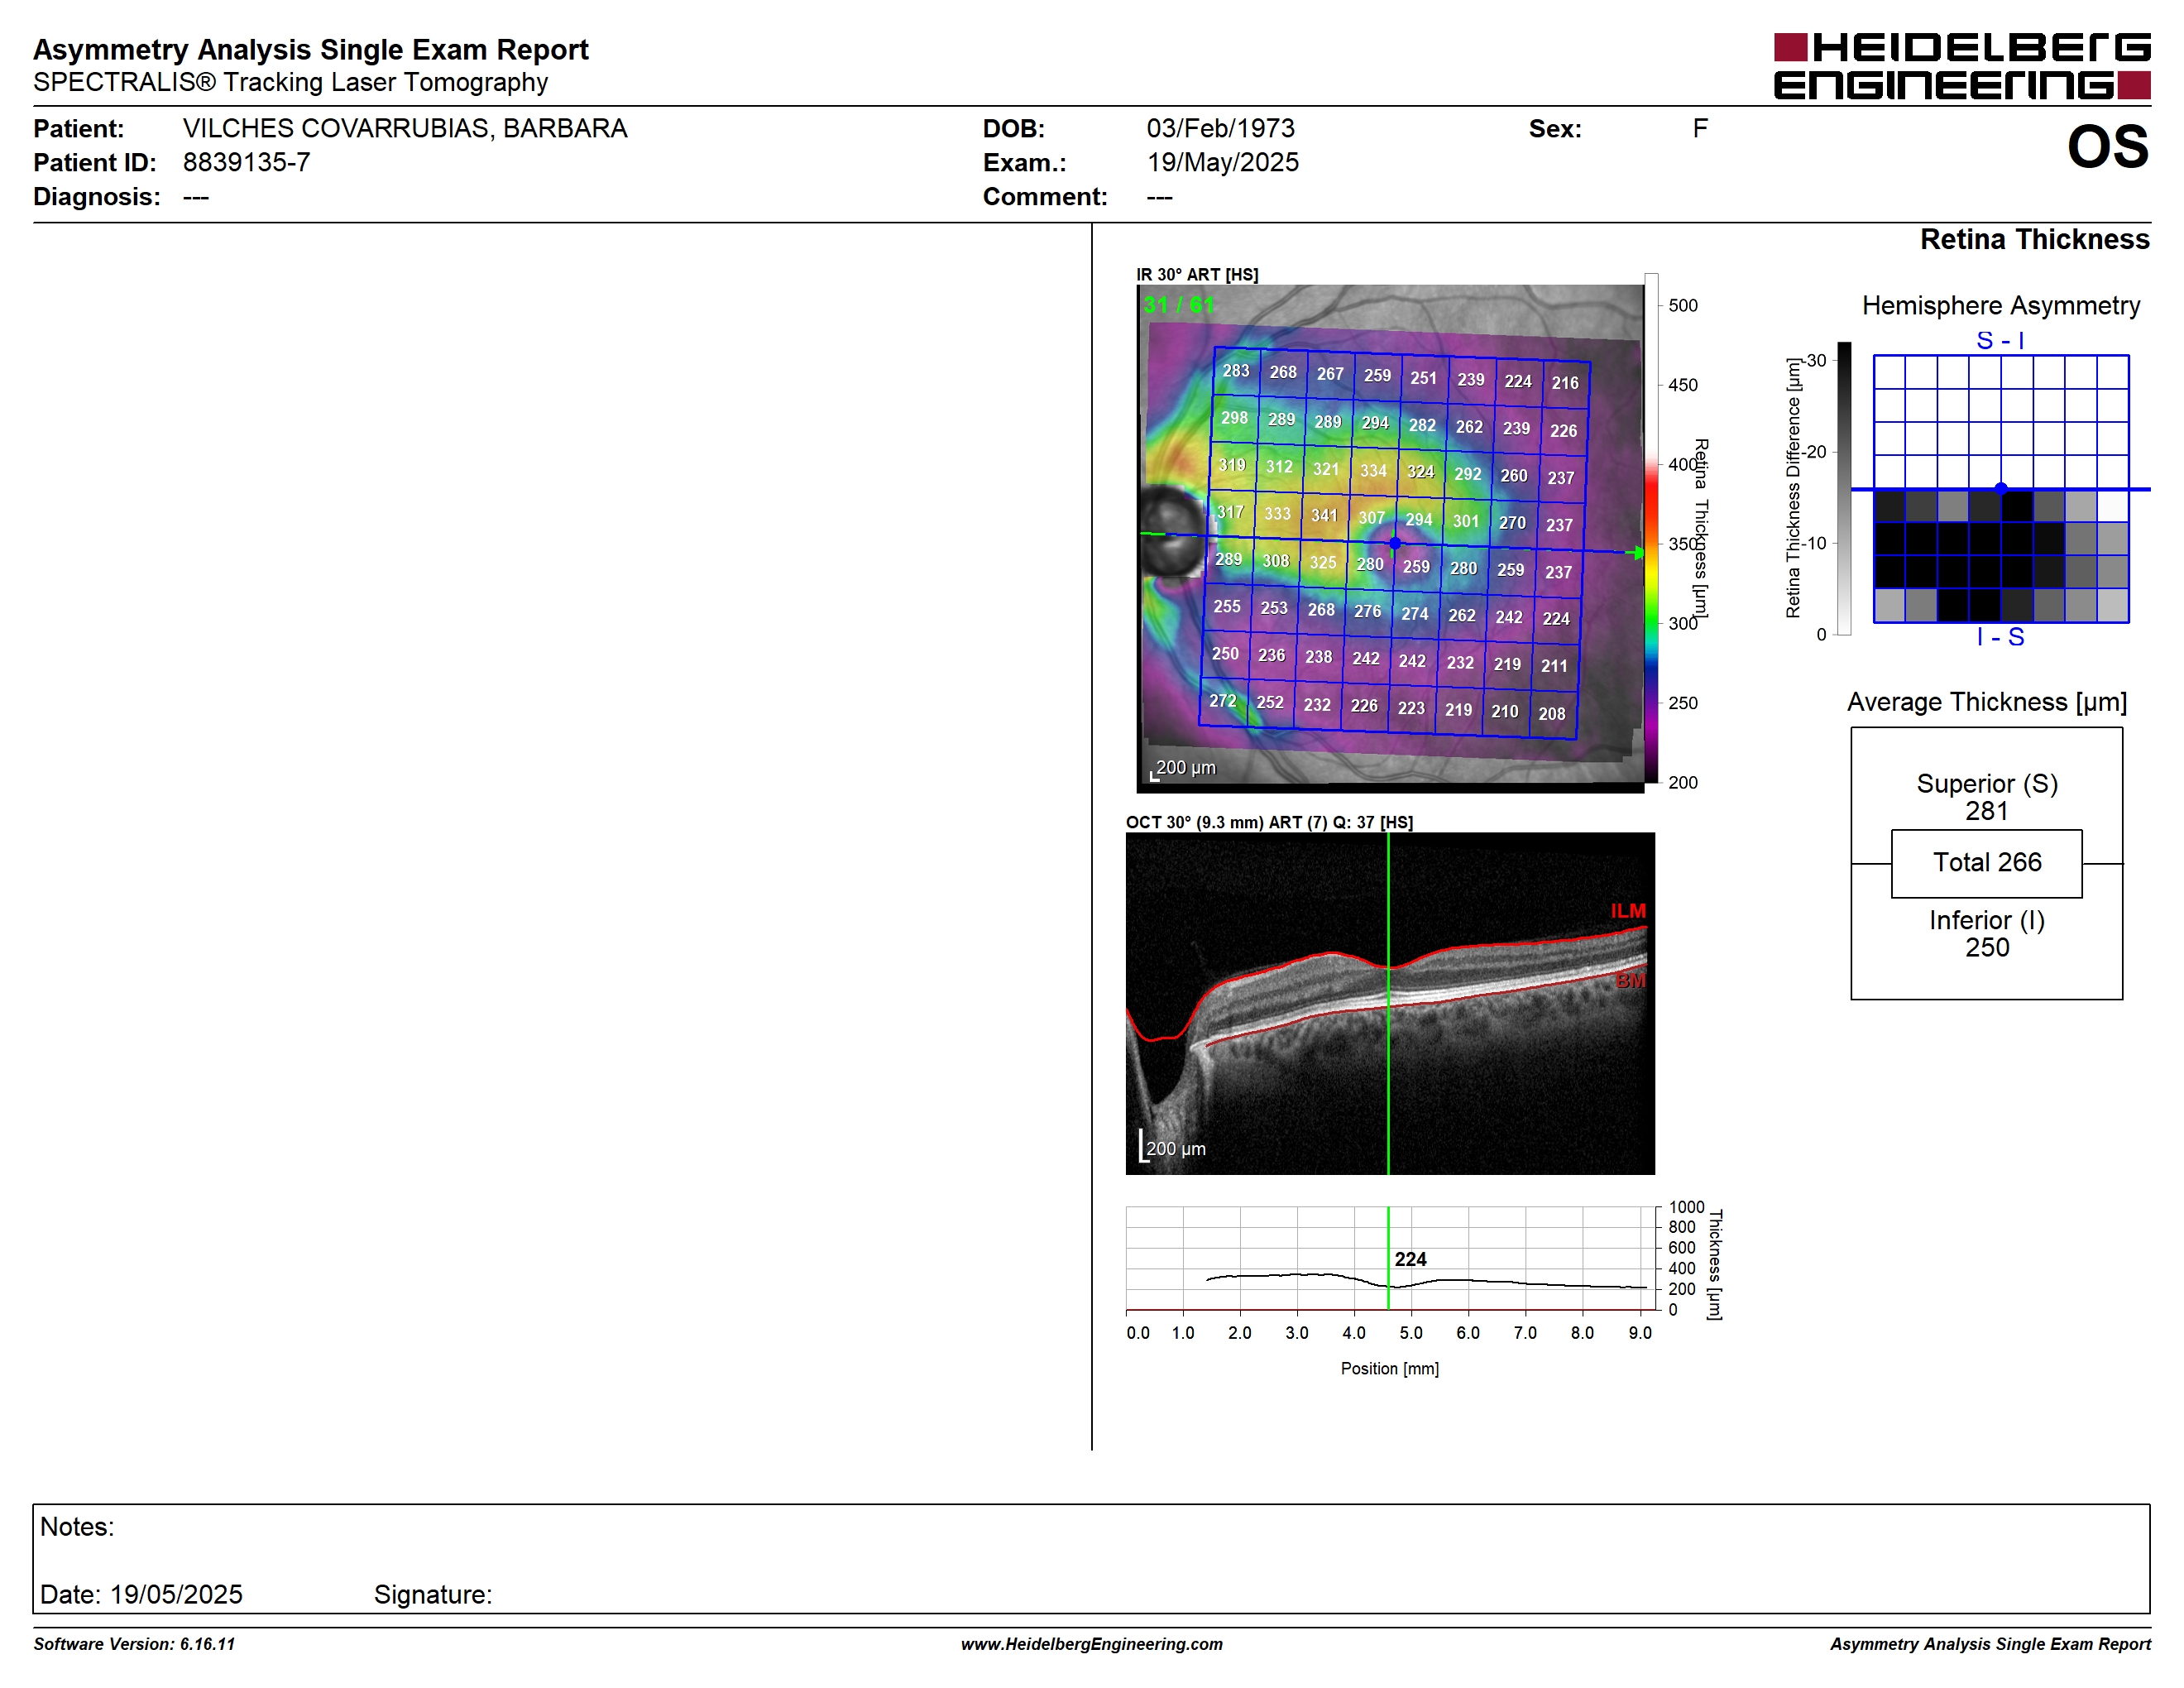Image resolution: width=2184 pixels, height=1688 pixels.
Task: Click the green '31 / 61' scan counter
Action: (1179, 305)
